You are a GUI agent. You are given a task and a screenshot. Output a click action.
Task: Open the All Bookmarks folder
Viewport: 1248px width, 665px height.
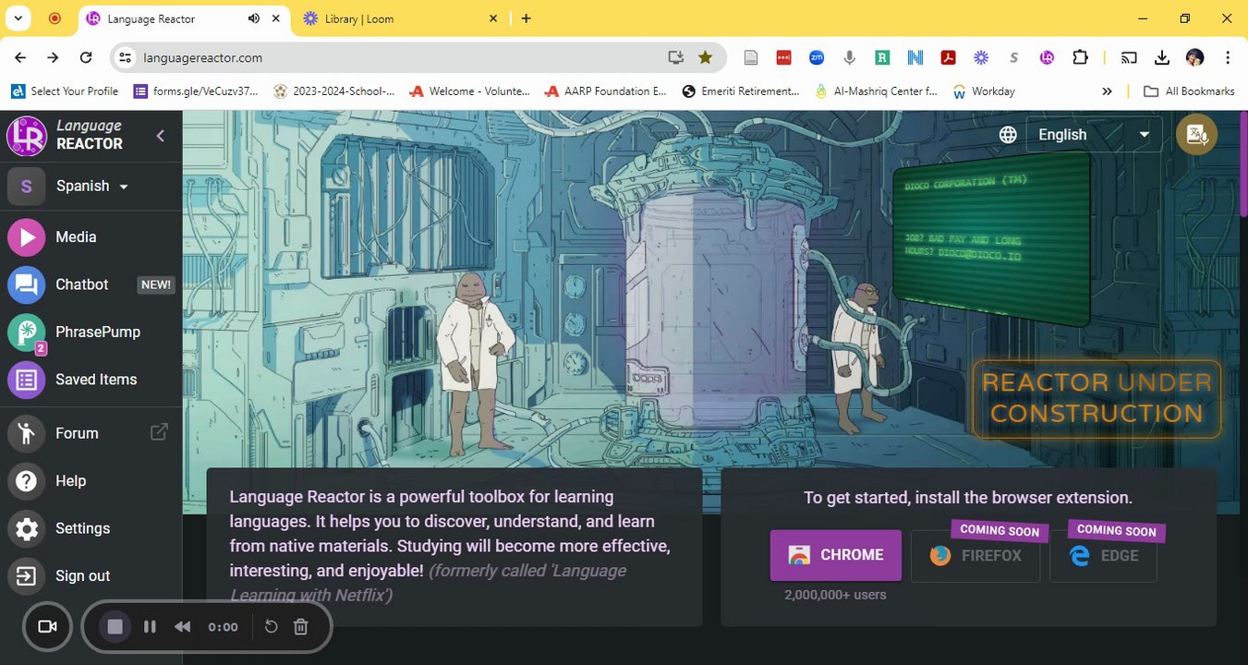pyautogui.click(x=1189, y=91)
